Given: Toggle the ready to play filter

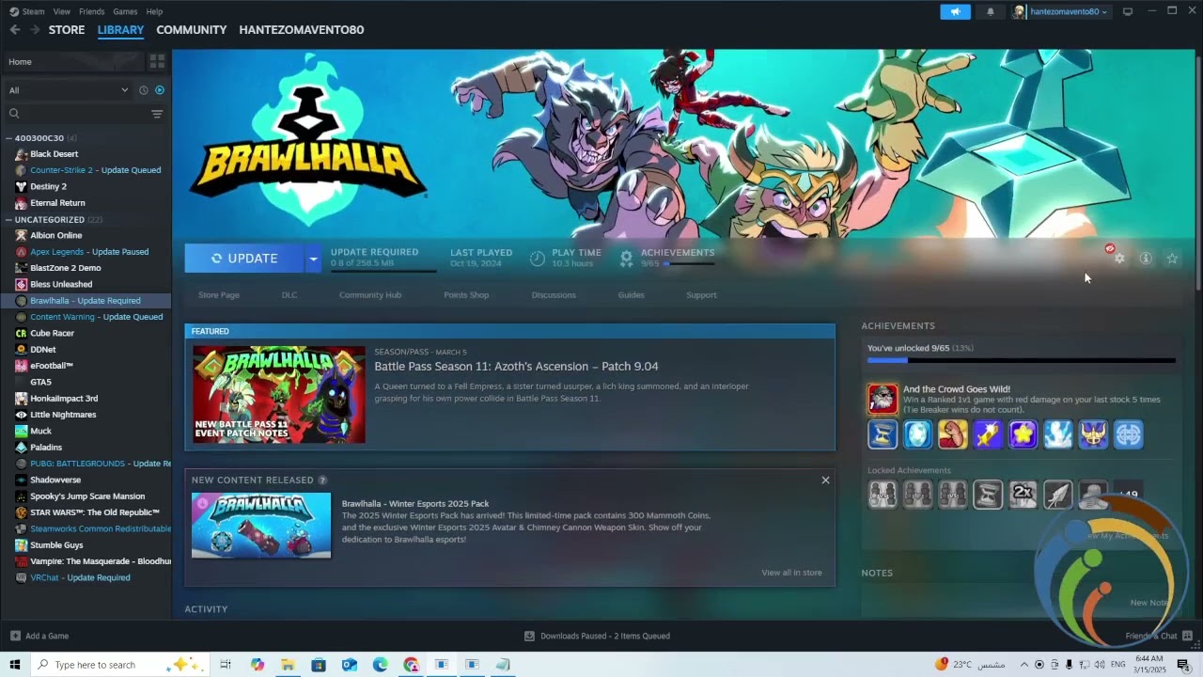Looking at the screenshot, I should click(x=160, y=90).
